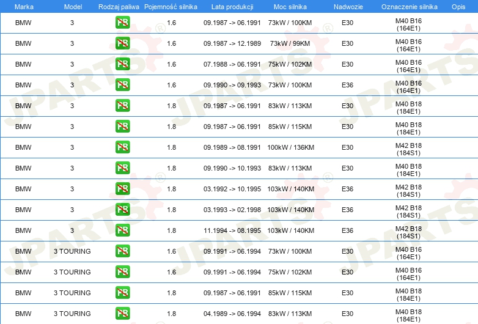Click the fuel icon in the model 3 83kW / 113KM 09.1987 row
478x324 pixels.
[x=122, y=106]
